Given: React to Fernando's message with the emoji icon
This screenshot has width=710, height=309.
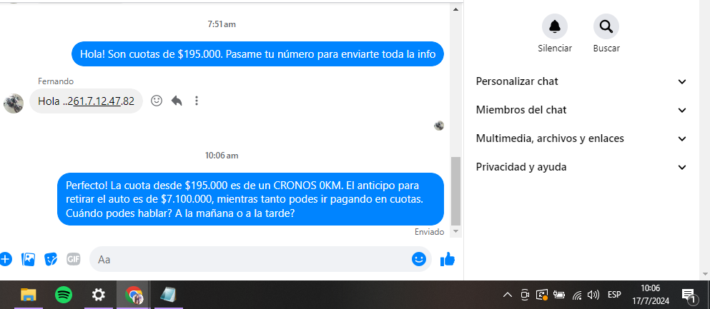Looking at the screenshot, I should 157,101.
